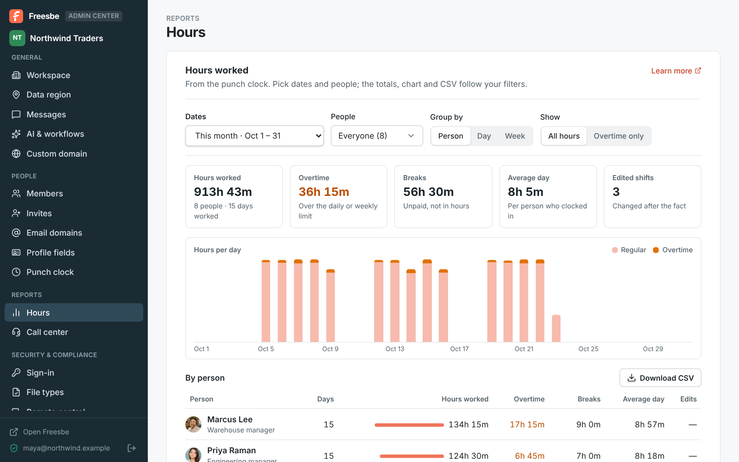Screen dimensions: 739x462
Task: Click the Regular legend color dot
Action: point(615,250)
